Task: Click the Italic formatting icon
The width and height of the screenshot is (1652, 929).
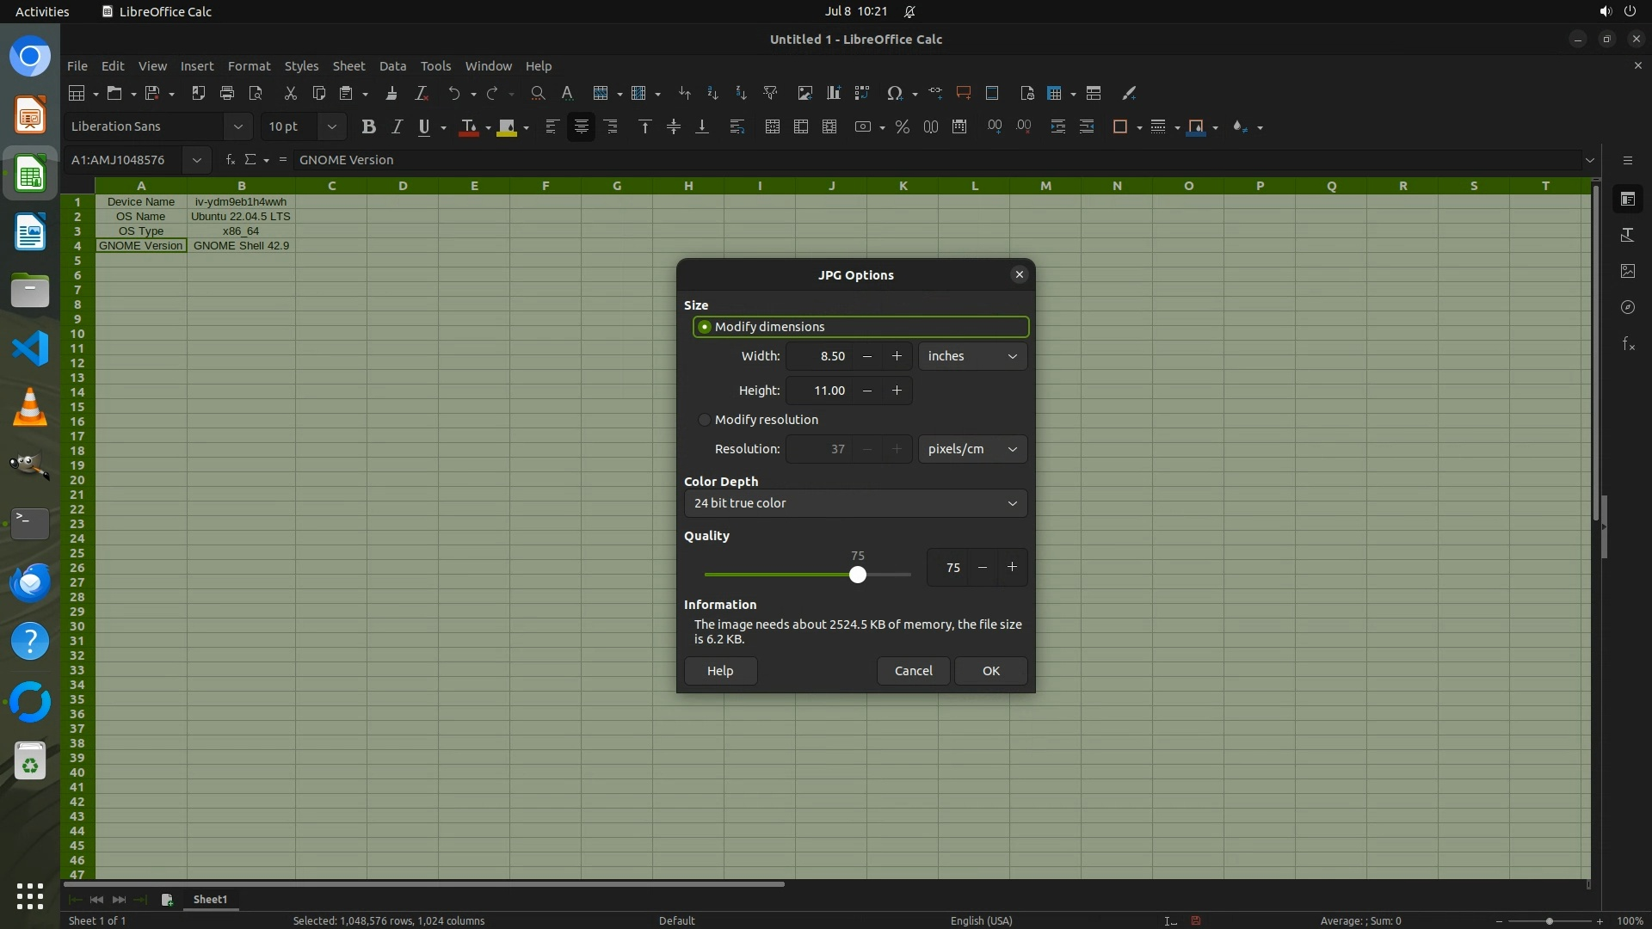Action: 397,127
